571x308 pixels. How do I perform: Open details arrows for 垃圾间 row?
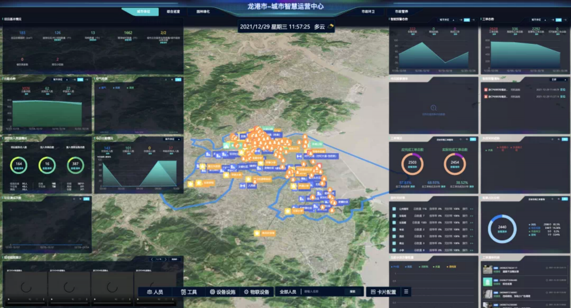pyautogui.click(x=471, y=216)
